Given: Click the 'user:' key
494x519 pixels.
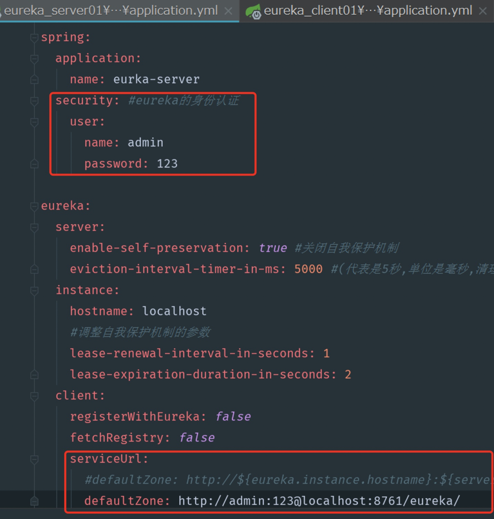Looking at the screenshot, I should [x=87, y=122].
